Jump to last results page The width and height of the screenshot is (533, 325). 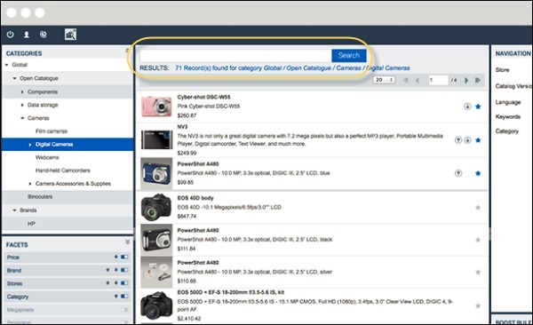pyautogui.click(x=478, y=80)
